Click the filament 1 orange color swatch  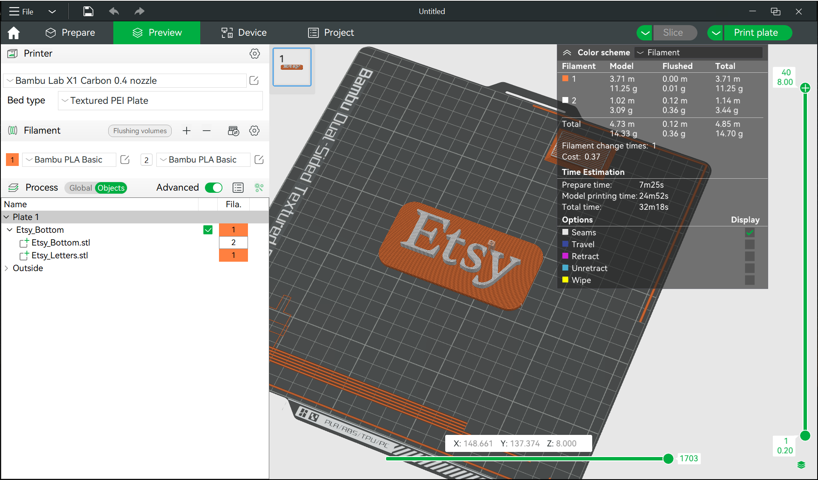click(x=12, y=160)
